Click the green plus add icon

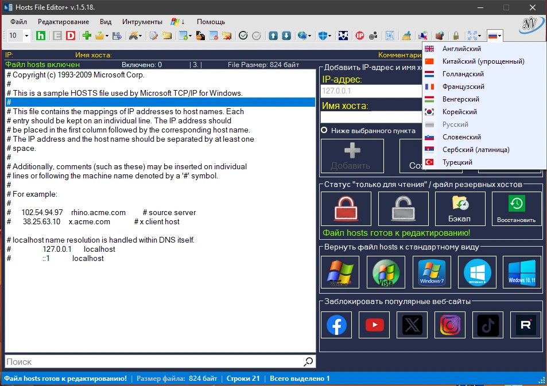click(x=87, y=36)
